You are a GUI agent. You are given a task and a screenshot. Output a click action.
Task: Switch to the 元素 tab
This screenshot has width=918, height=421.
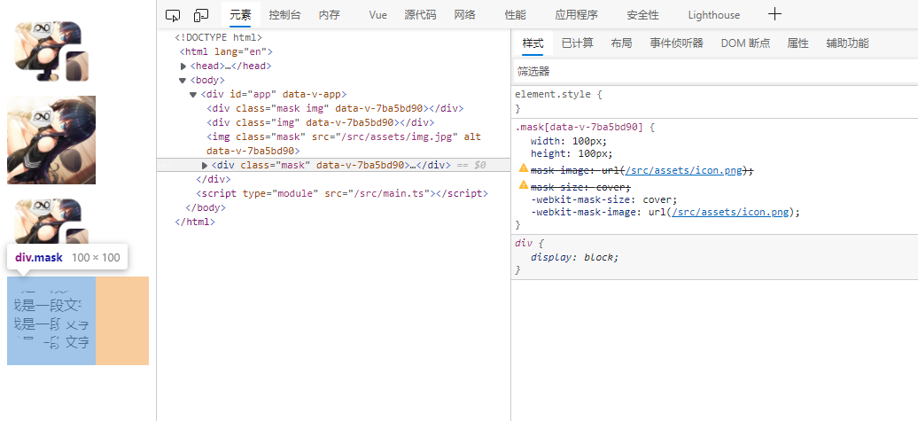[240, 15]
